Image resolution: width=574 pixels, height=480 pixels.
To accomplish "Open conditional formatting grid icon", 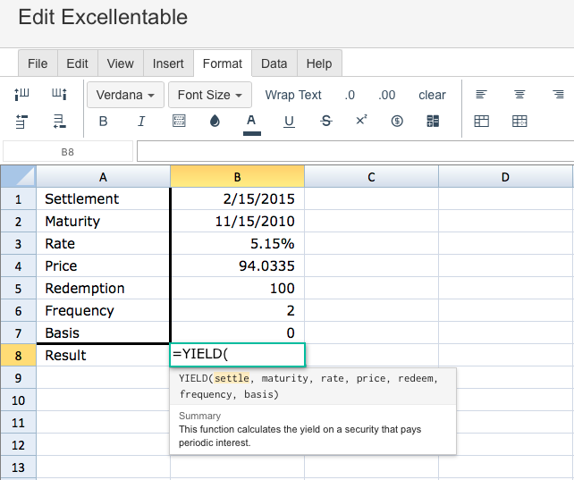I will (433, 121).
